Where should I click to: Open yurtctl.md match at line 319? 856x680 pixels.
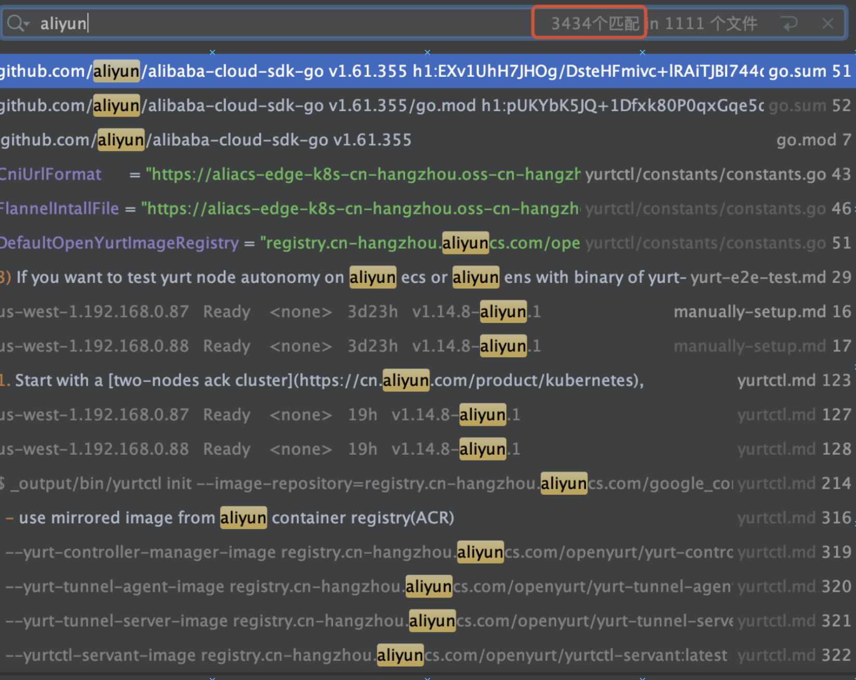coord(312,552)
